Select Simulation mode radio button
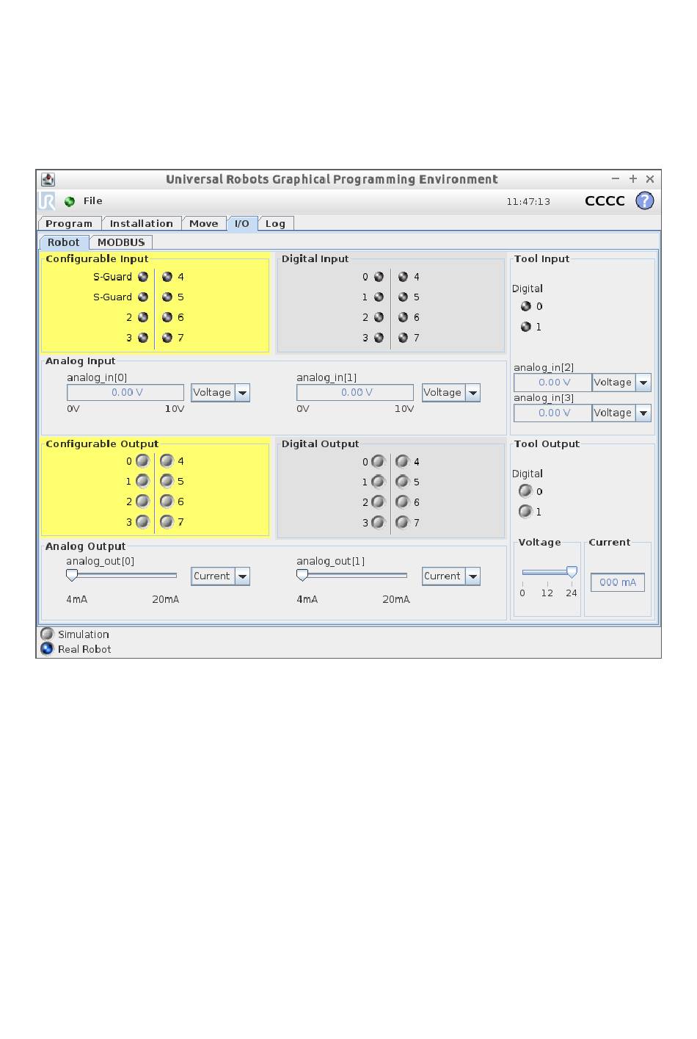This screenshot has height=1039, width=697. tap(47, 634)
